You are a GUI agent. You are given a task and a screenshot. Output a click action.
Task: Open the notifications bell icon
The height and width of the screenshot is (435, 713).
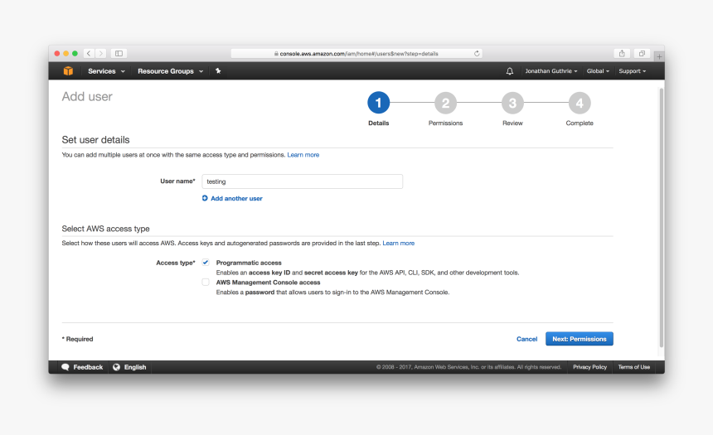click(510, 71)
